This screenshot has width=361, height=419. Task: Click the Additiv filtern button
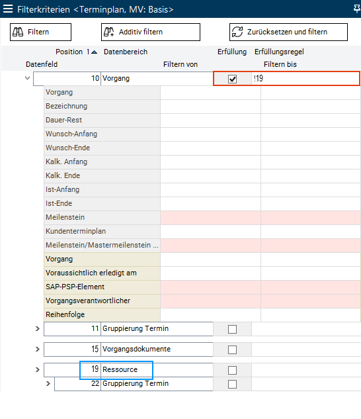[x=151, y=32]
